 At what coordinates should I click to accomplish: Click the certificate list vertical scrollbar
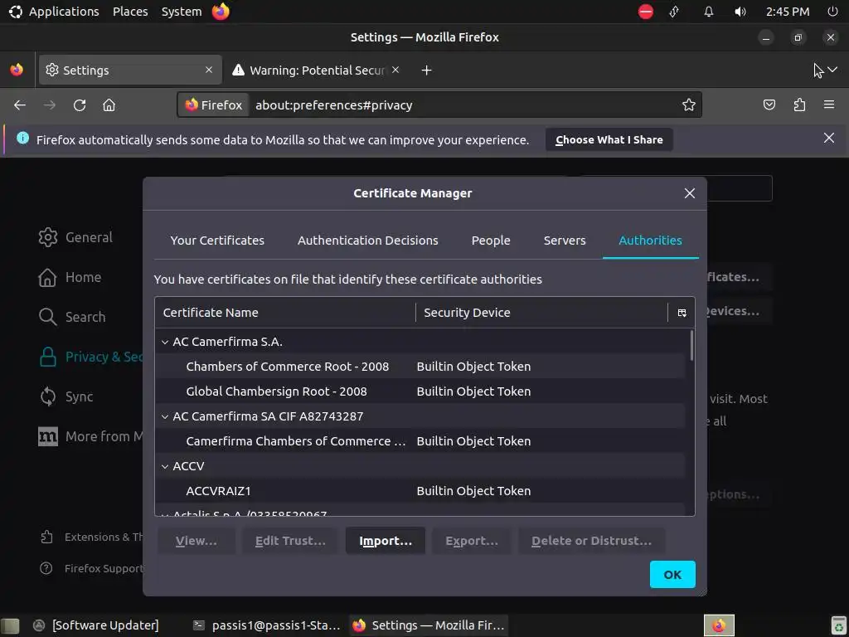691,346
